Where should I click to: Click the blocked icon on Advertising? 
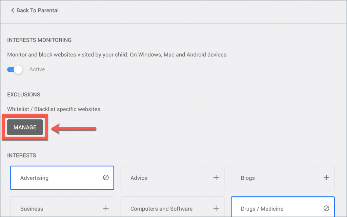(106, 177)
